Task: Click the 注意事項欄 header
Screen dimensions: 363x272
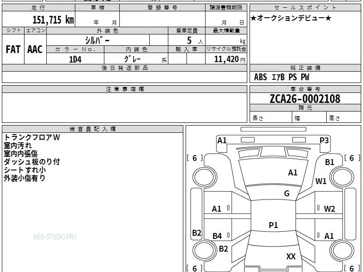Action: [x=124, y=89]
